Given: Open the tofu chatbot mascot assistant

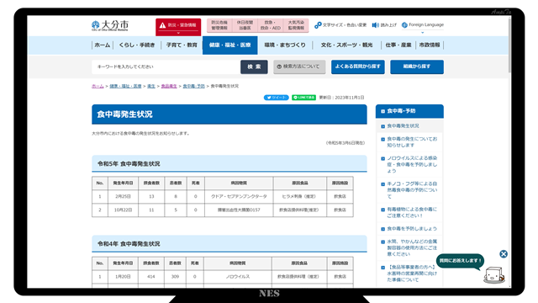Looking at the screenshot, I should pos(494,275).
